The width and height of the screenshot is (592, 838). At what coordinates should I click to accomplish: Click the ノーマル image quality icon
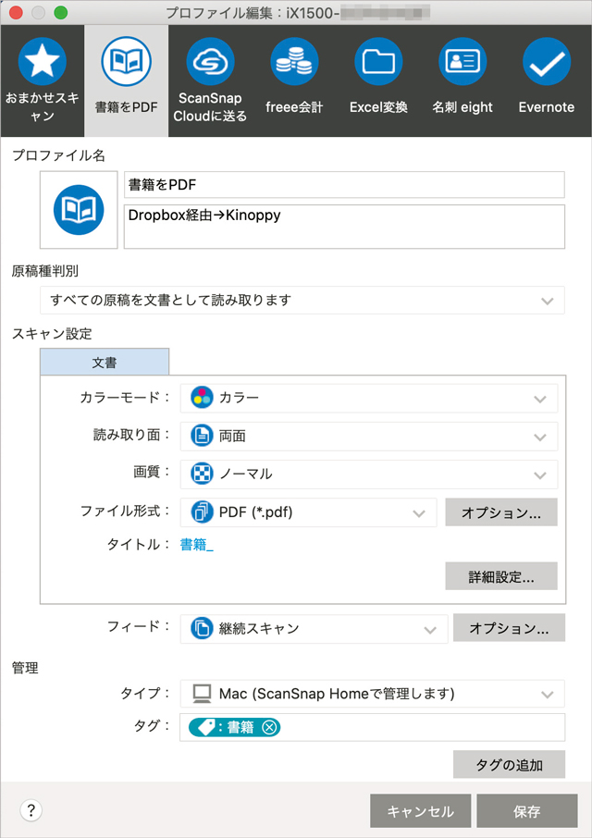(202, 474)
